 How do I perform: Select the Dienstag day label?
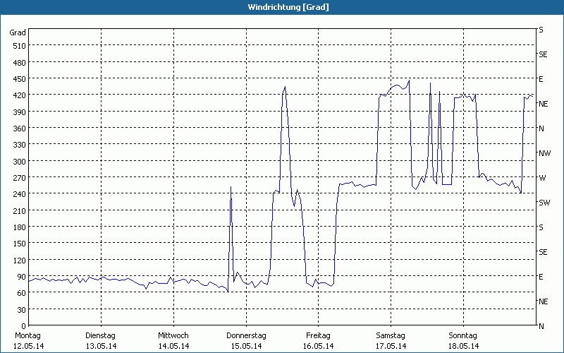pos(101,335)
